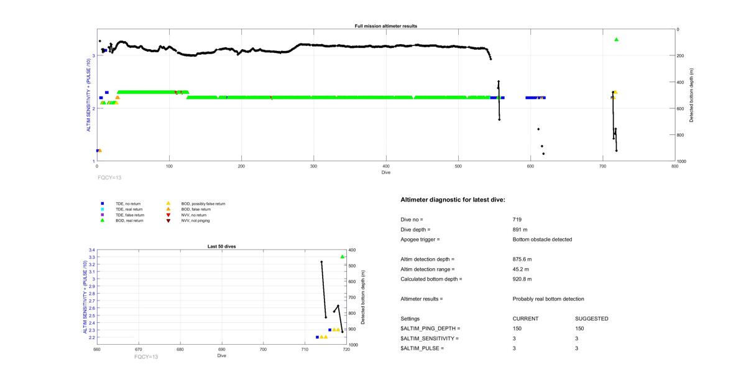This screenshot has height=387, width=746.
Task: Click the blue square at 2.3 in Last 50 dives plot
Action: (329, 330)
